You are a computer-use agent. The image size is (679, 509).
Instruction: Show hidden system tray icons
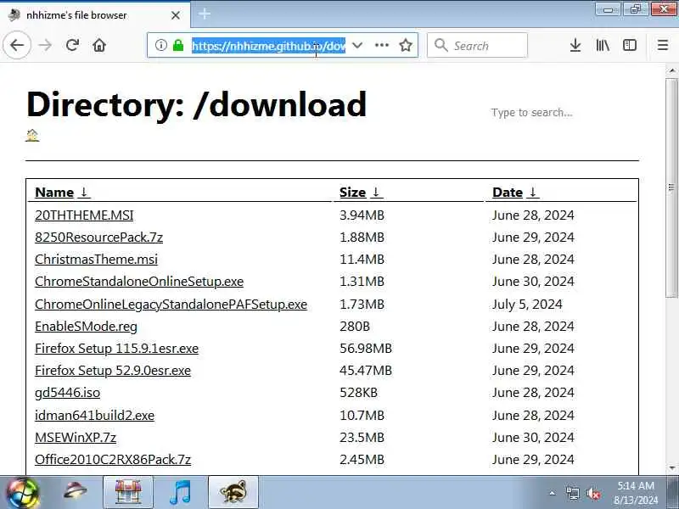tap(553, 493)
